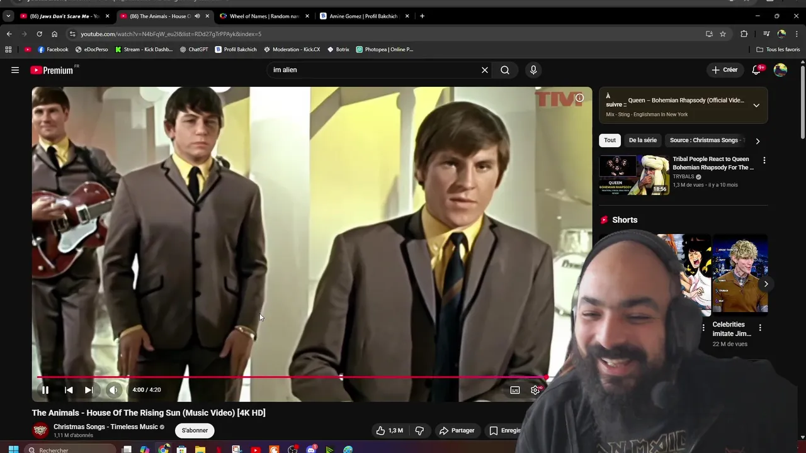Mute The Animals tab audio icon
This screenshot has width=806, height=453.
[x=197, y=16]
